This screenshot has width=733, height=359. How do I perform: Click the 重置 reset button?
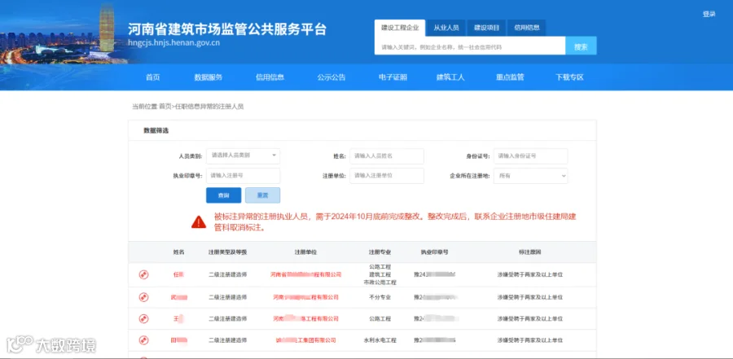263,195
